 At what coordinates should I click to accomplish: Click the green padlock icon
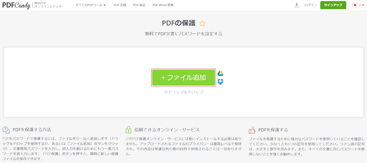click(129, 130)
